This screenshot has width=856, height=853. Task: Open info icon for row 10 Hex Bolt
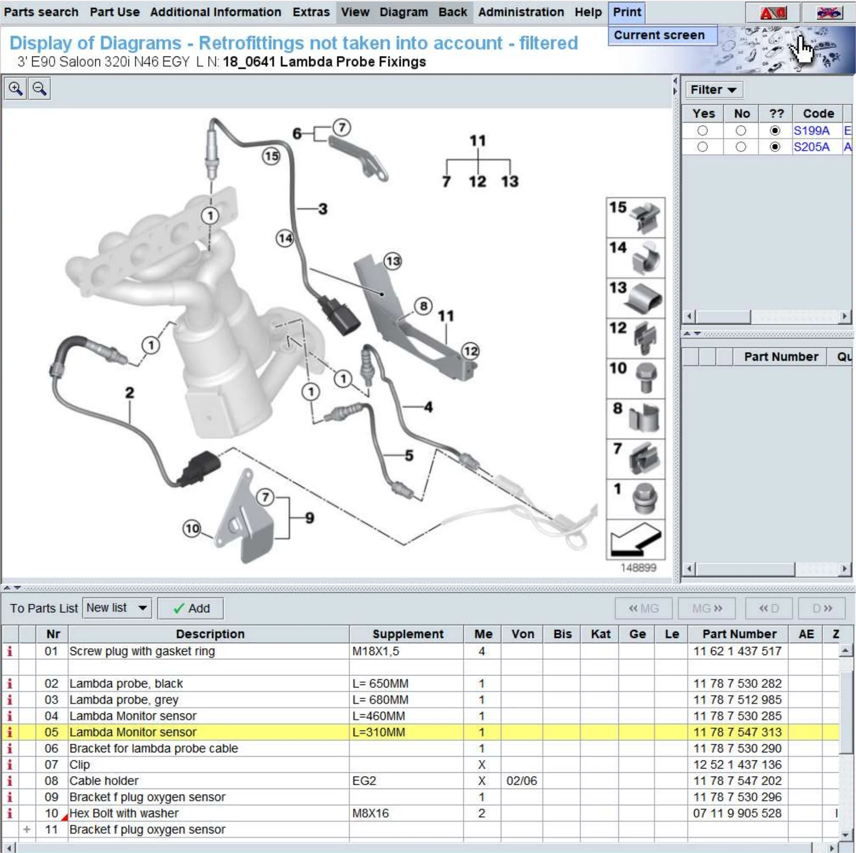point(9,813)
